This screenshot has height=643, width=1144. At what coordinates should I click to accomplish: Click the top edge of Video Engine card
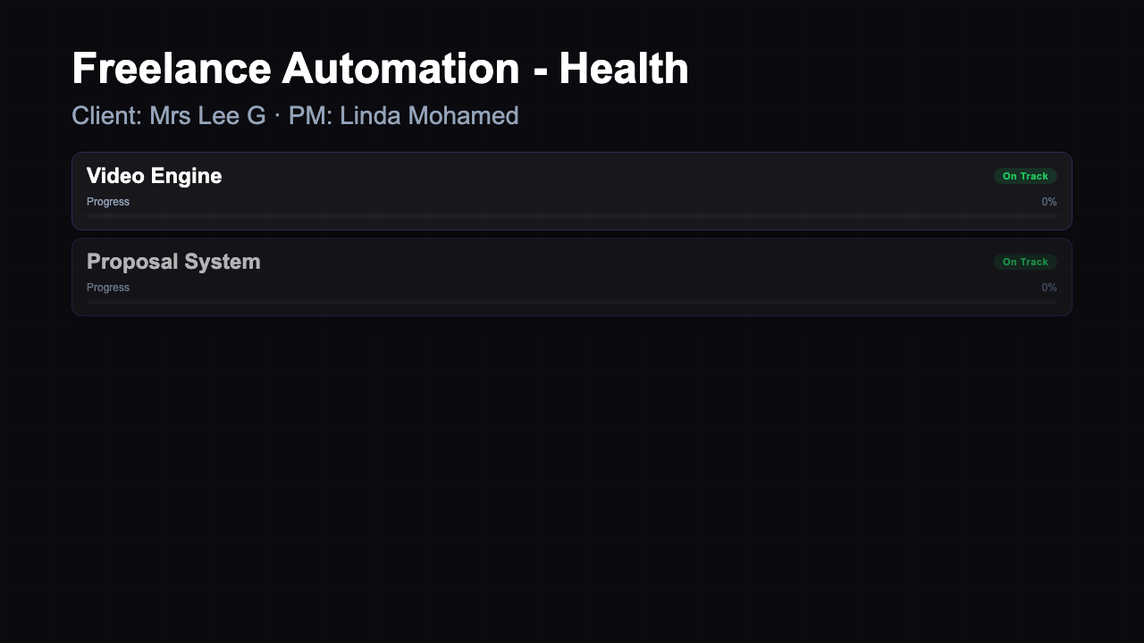pos(572,152)
